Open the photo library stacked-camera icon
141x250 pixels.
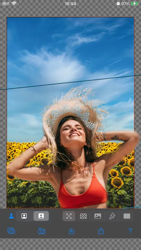click(12, 231)
